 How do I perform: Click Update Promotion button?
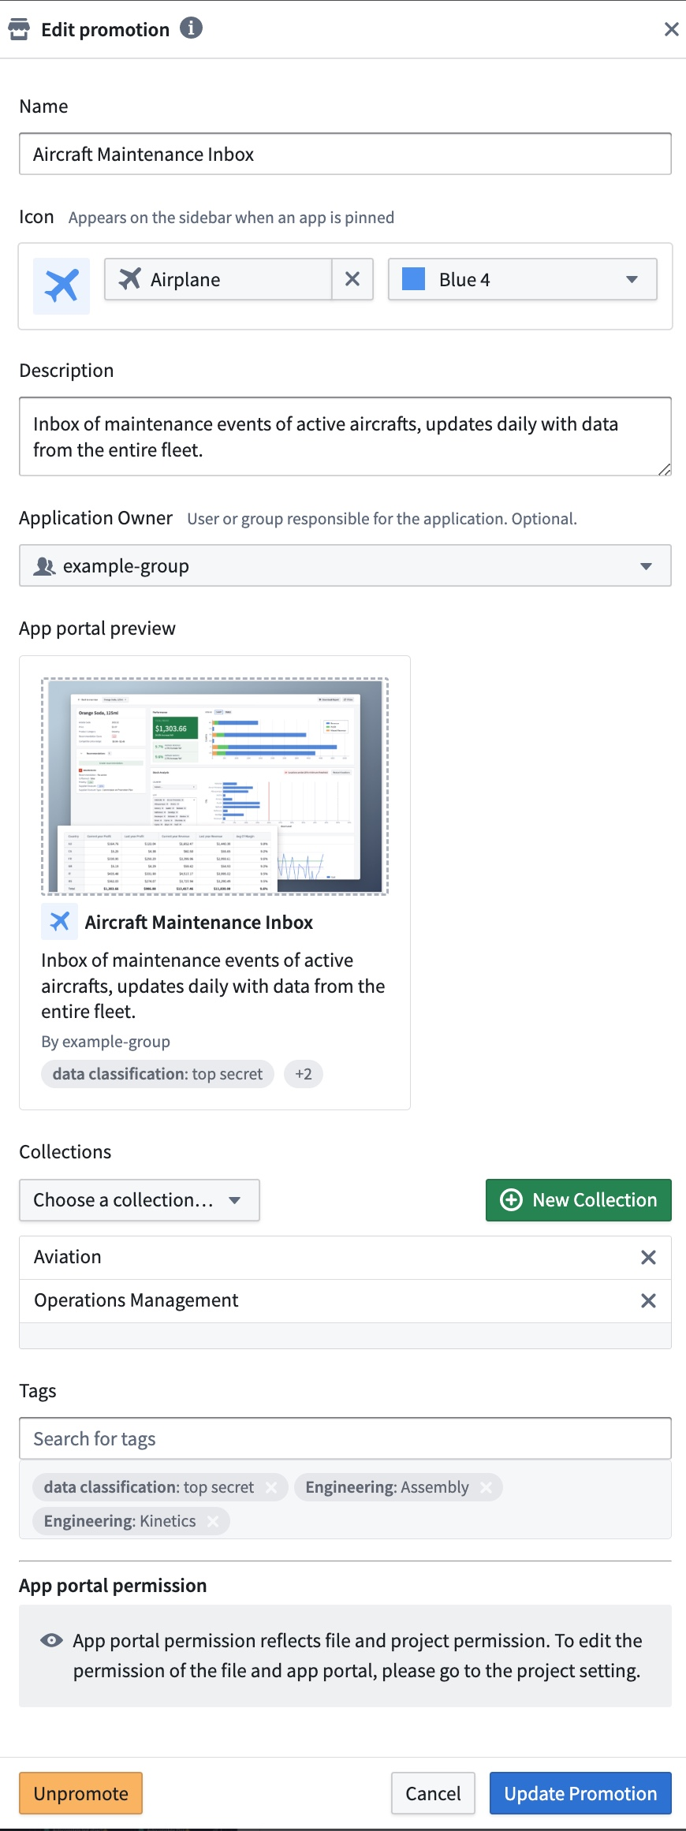[x=580, y=1793]
